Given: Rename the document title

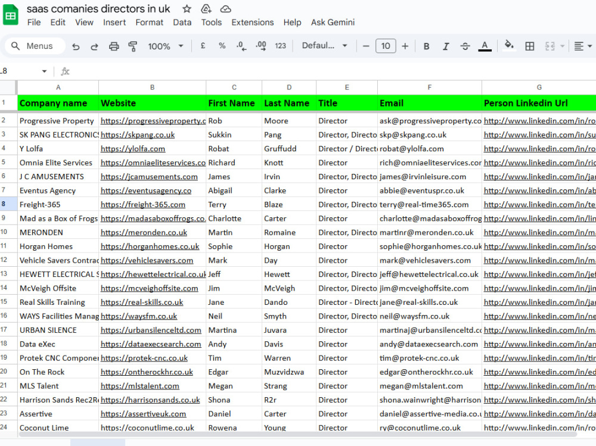Looking at the screenshot, I should coord(98,9).
